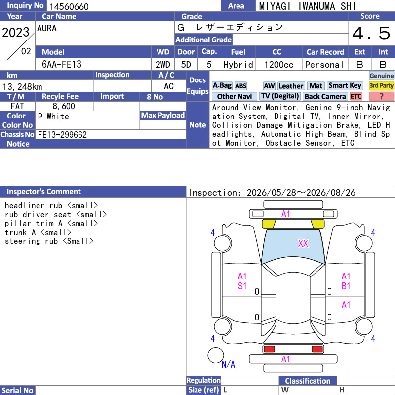Select the Docs Equips header label
This screenshot has width=395, height=395.
click(197, 86)
